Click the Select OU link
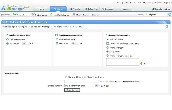 click(x=104, y=86)
